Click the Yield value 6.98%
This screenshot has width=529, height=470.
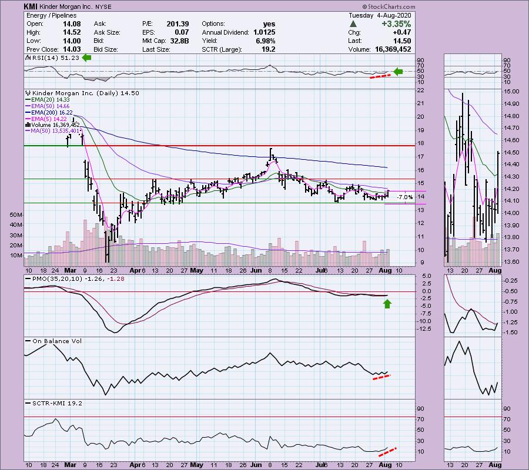coord(266,41)
